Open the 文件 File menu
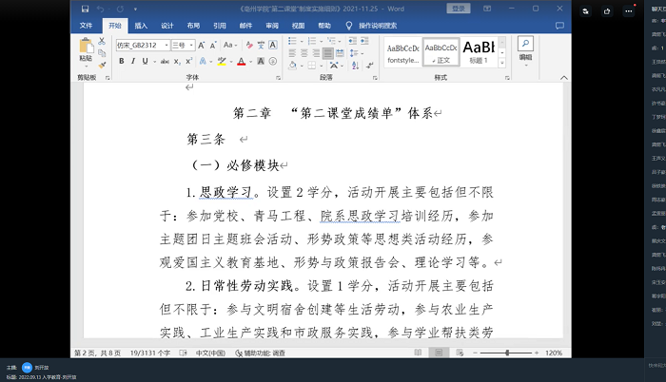This screenshot has height=382, width=666. 86,26
